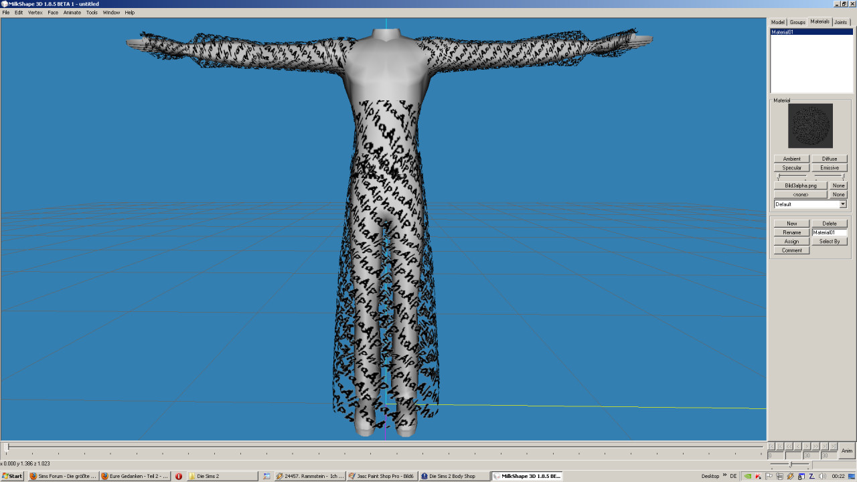Viewport: 857px width, 482px height.
Task: Open the Face menu
Action: point(53,13)
